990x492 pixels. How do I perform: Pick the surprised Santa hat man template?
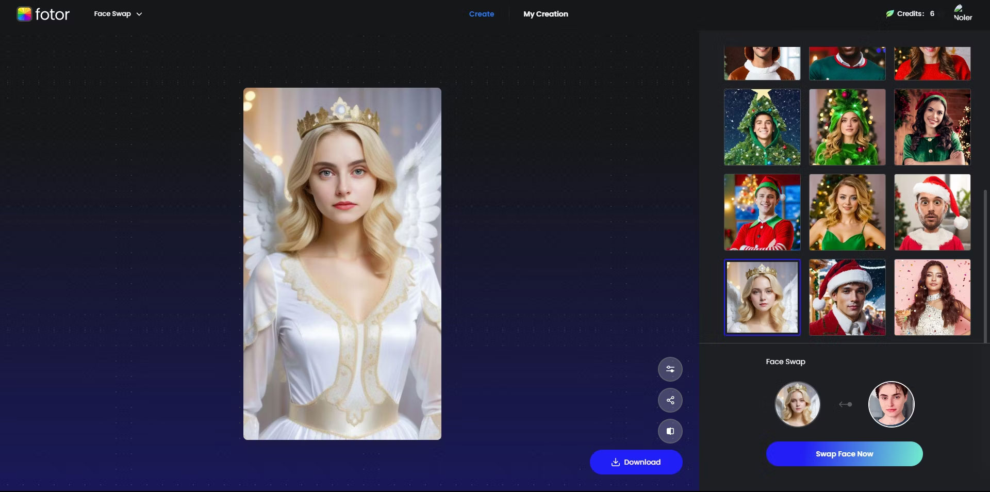[932, 212]
